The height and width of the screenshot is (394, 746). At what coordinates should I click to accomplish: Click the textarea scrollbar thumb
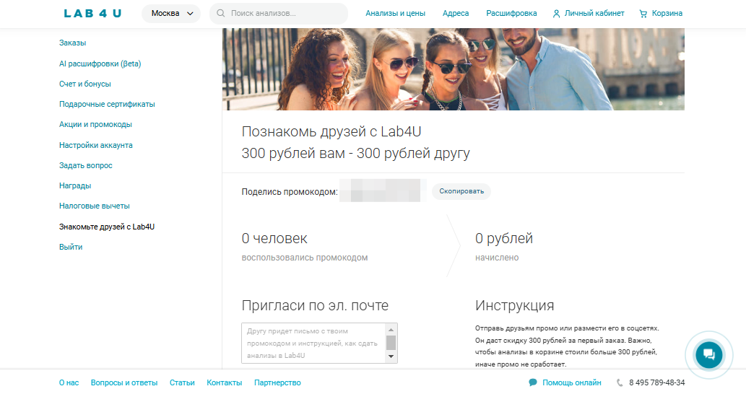click(x=391, y=343)
